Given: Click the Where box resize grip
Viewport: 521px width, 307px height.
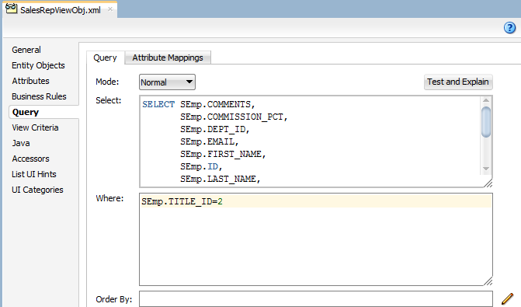Looking at the screenshot, I should (488, 281).
